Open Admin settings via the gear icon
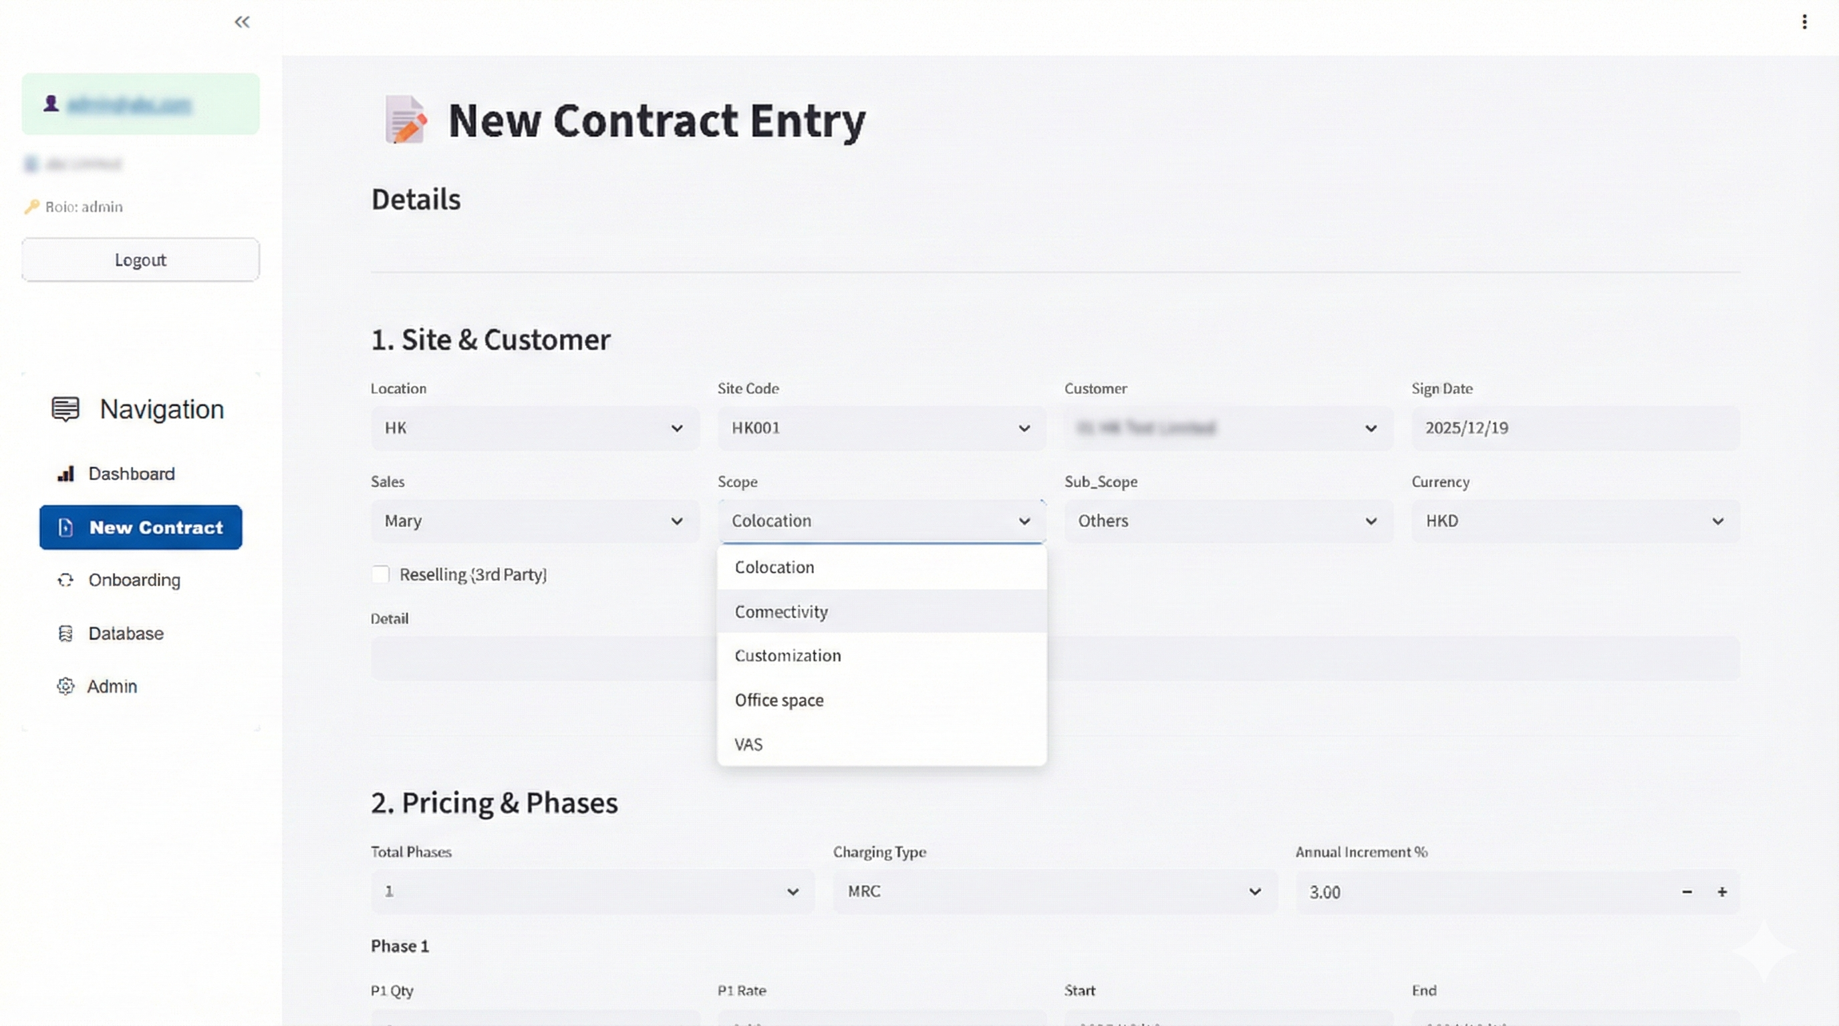 (x=65, y=687)
